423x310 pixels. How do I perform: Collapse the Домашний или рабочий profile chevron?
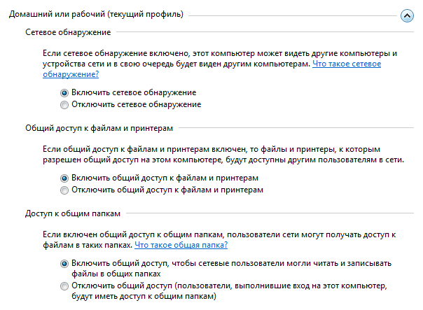point(405,14)
